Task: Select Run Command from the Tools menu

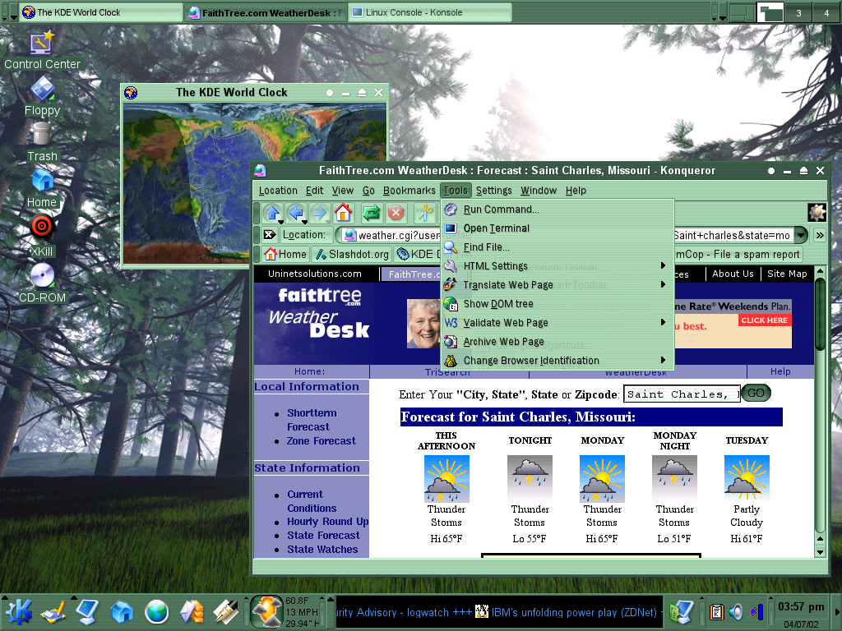Action: (x=557, y=210)
